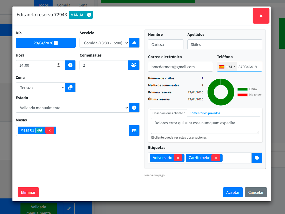Click the Última reserva date 29/04/2026

pyautogui.click(x=195, y=99)
